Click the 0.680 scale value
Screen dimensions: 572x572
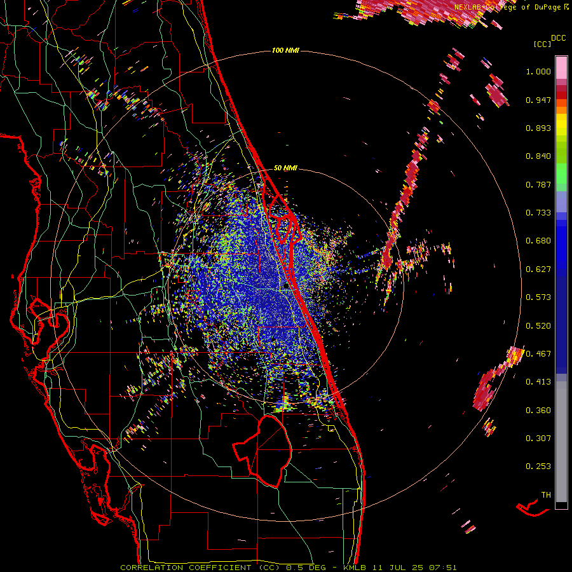pyautogui.click(x=538, y=241)
